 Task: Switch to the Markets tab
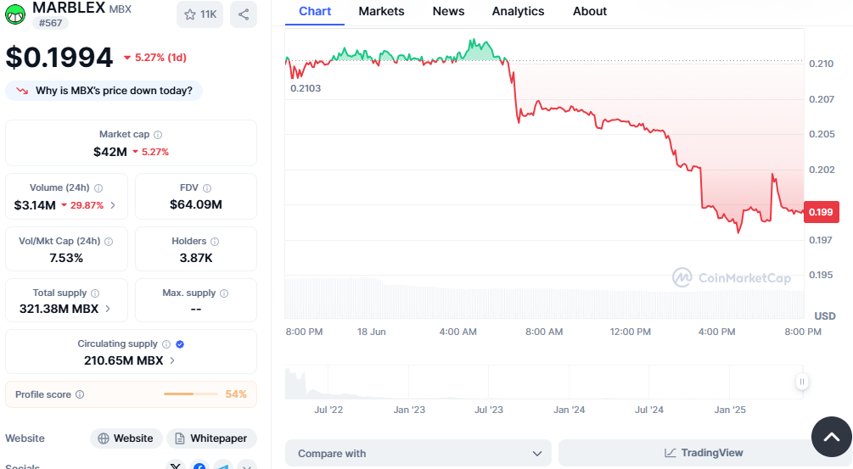(381, 11)
